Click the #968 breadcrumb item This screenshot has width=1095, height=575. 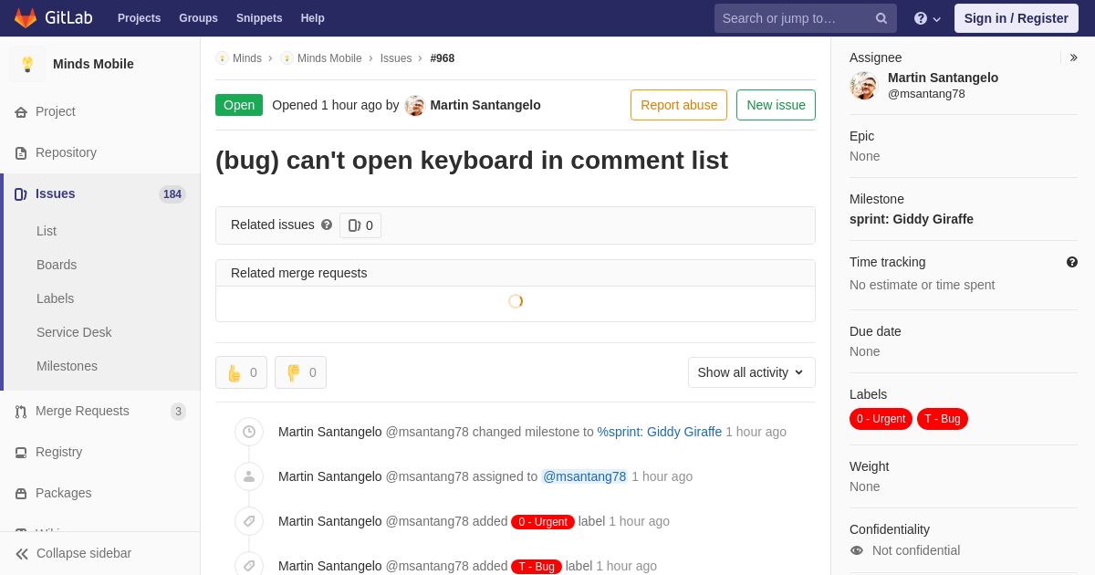coord(443,58)
